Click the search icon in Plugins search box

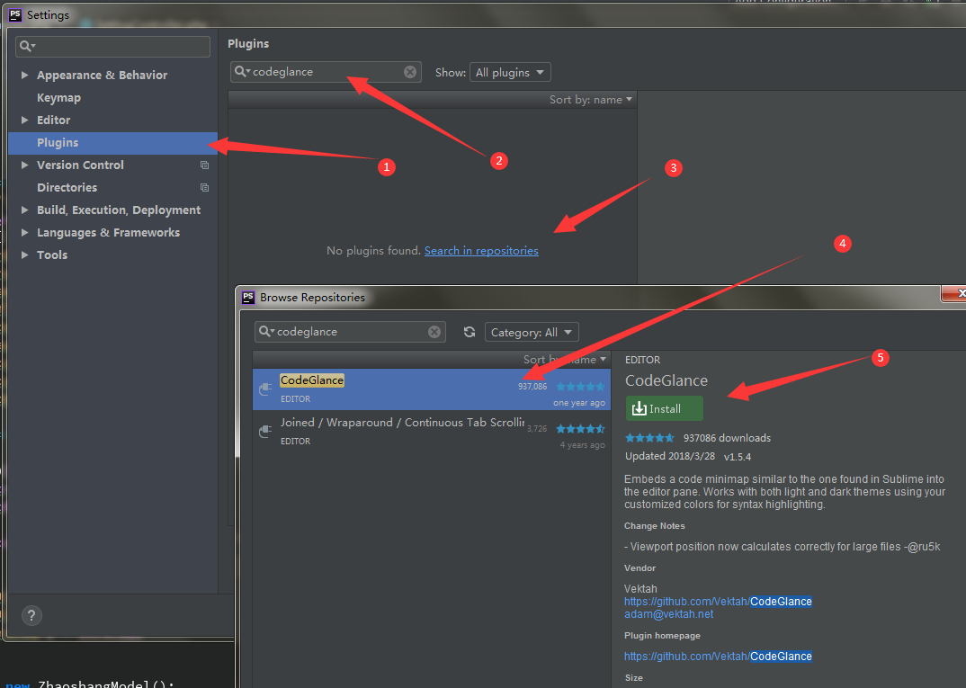[242, 72]
